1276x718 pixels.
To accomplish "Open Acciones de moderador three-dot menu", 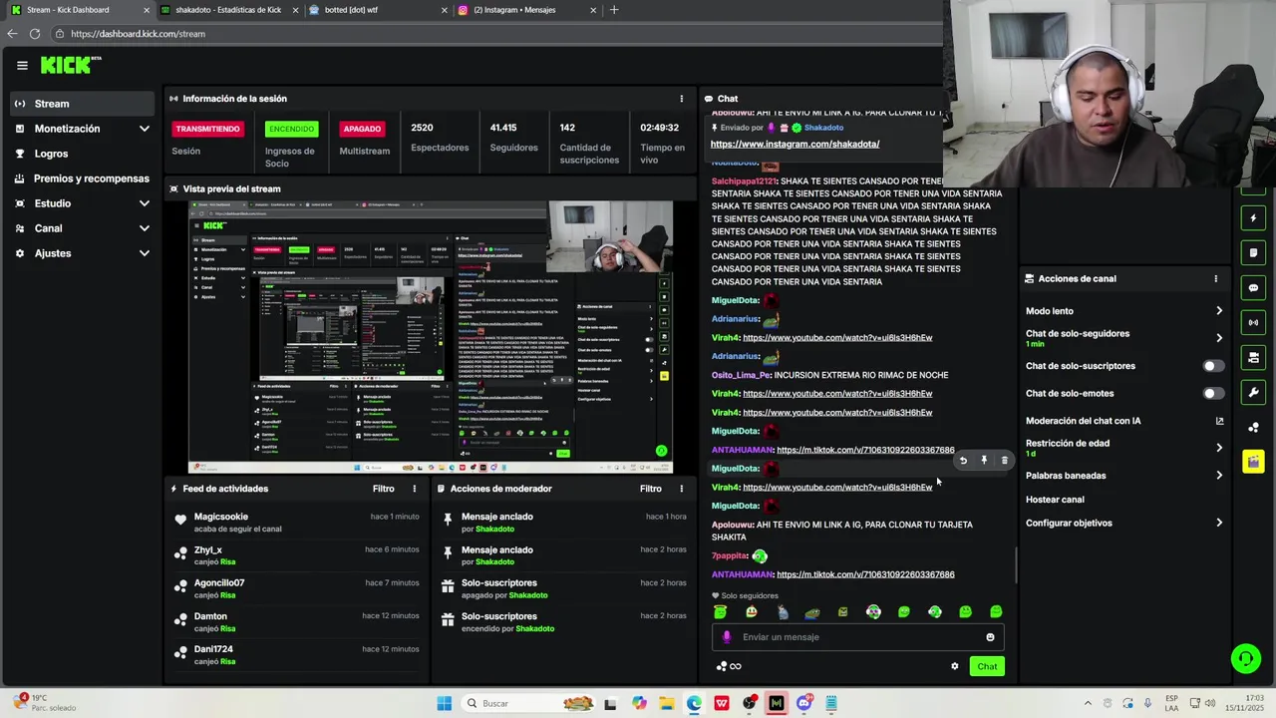I will tap(682, 489).
